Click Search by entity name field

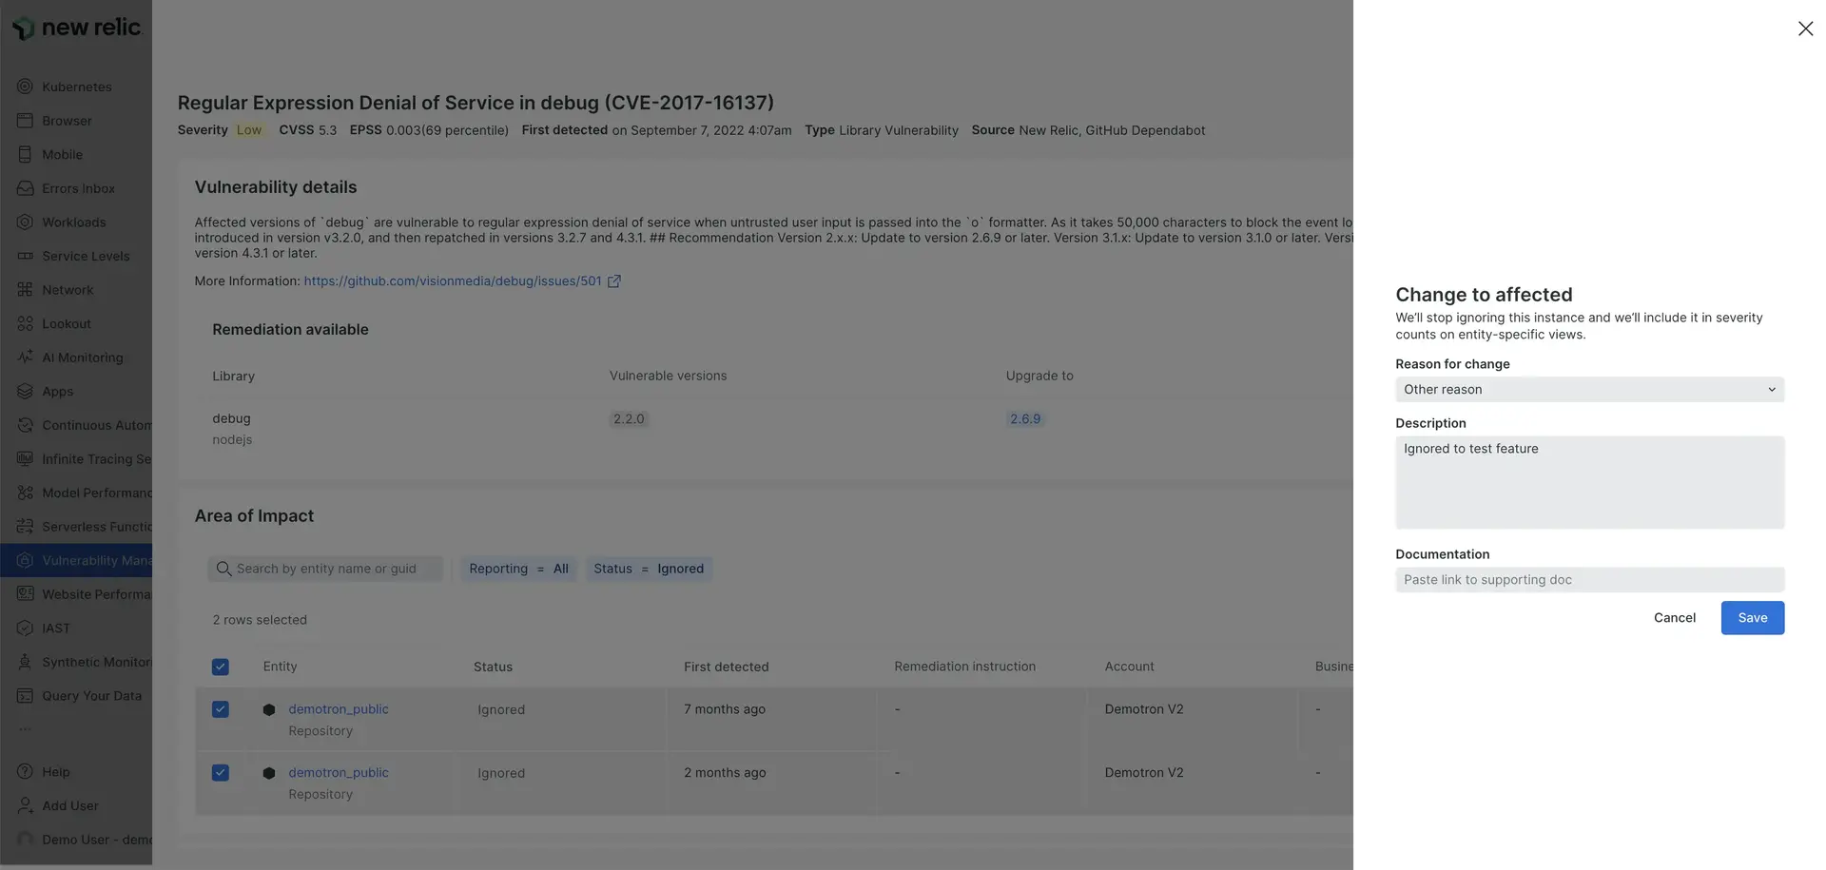[325, 569]
